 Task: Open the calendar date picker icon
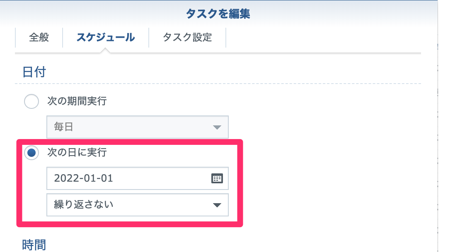217,178
